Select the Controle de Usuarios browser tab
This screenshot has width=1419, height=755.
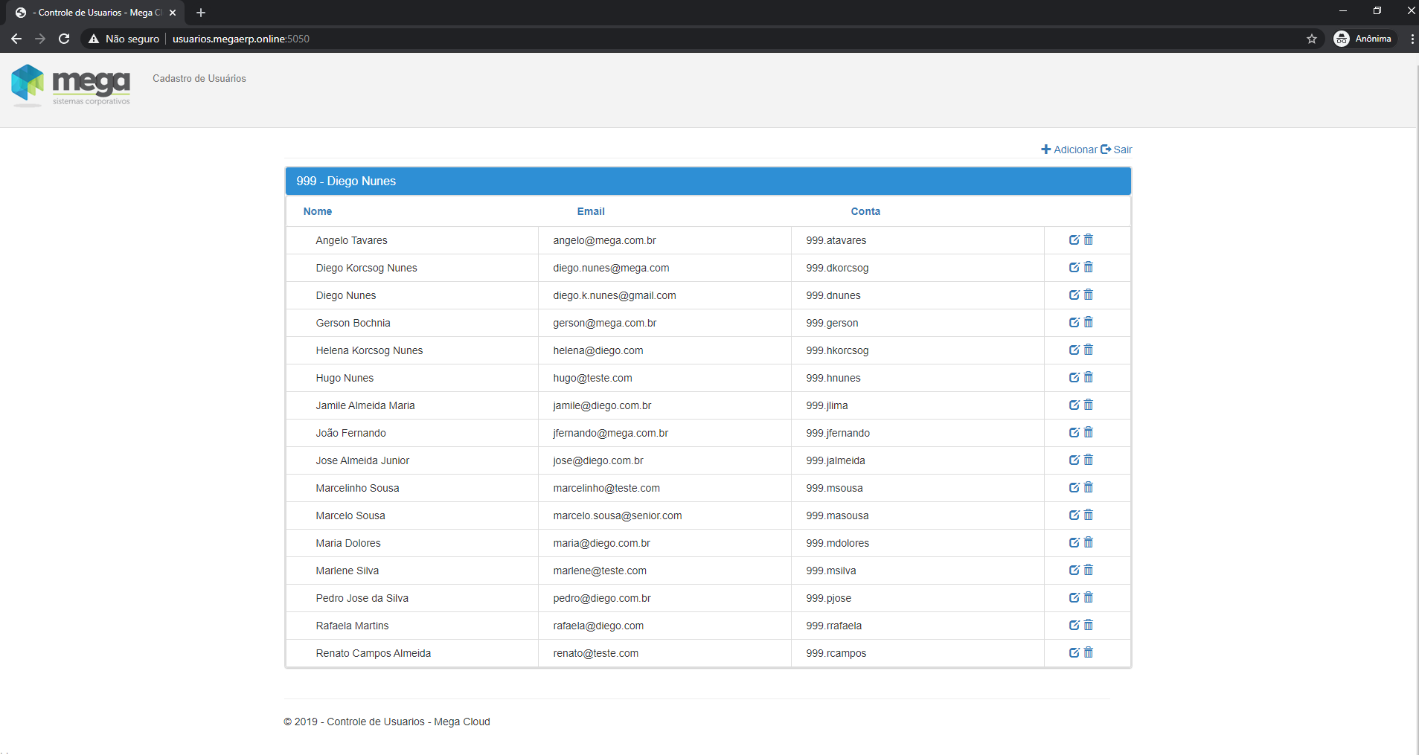[93, 13]
